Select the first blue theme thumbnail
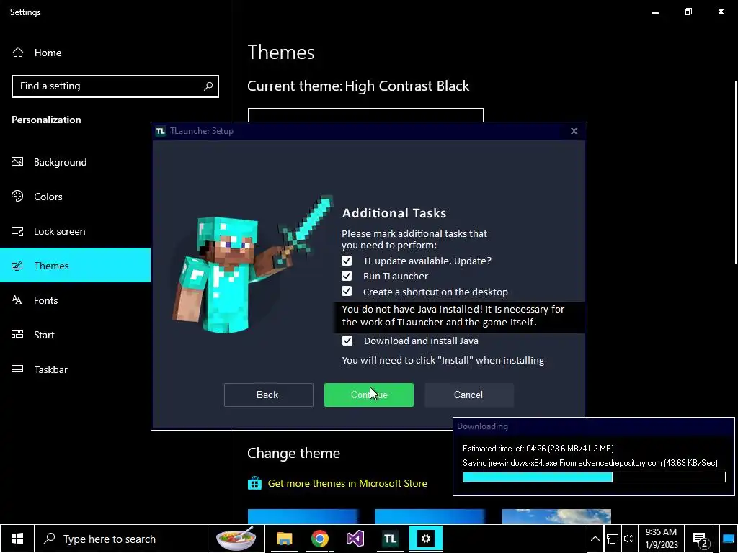Screen dimensions: 738x553 point(303,516)
